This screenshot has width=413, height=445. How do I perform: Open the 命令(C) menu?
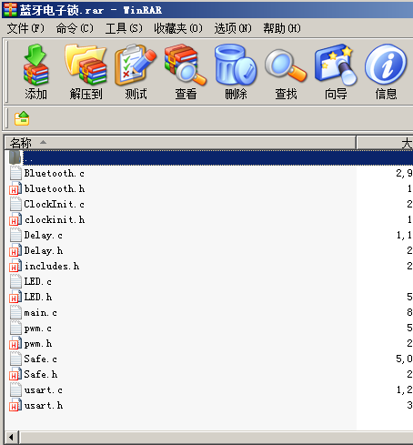(75, 28)
